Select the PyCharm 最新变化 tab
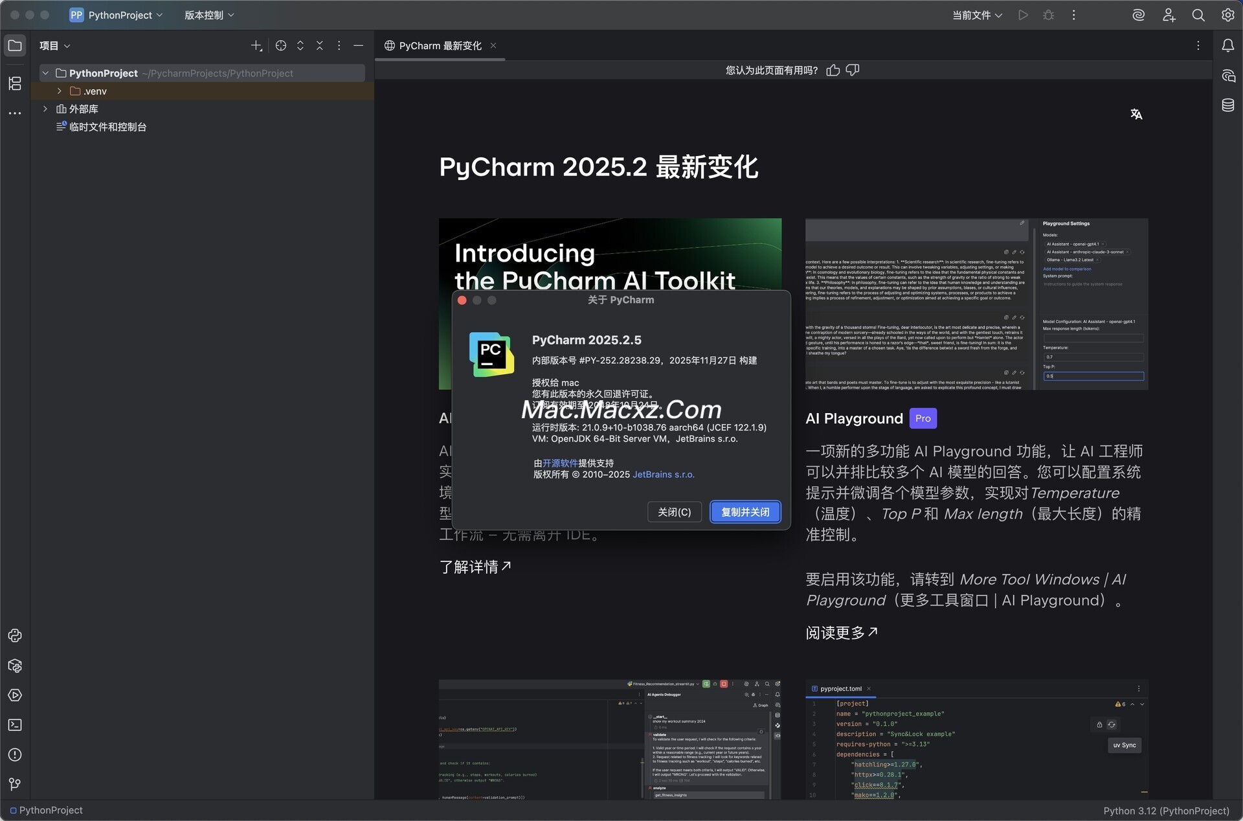 (x=440, y=45)
